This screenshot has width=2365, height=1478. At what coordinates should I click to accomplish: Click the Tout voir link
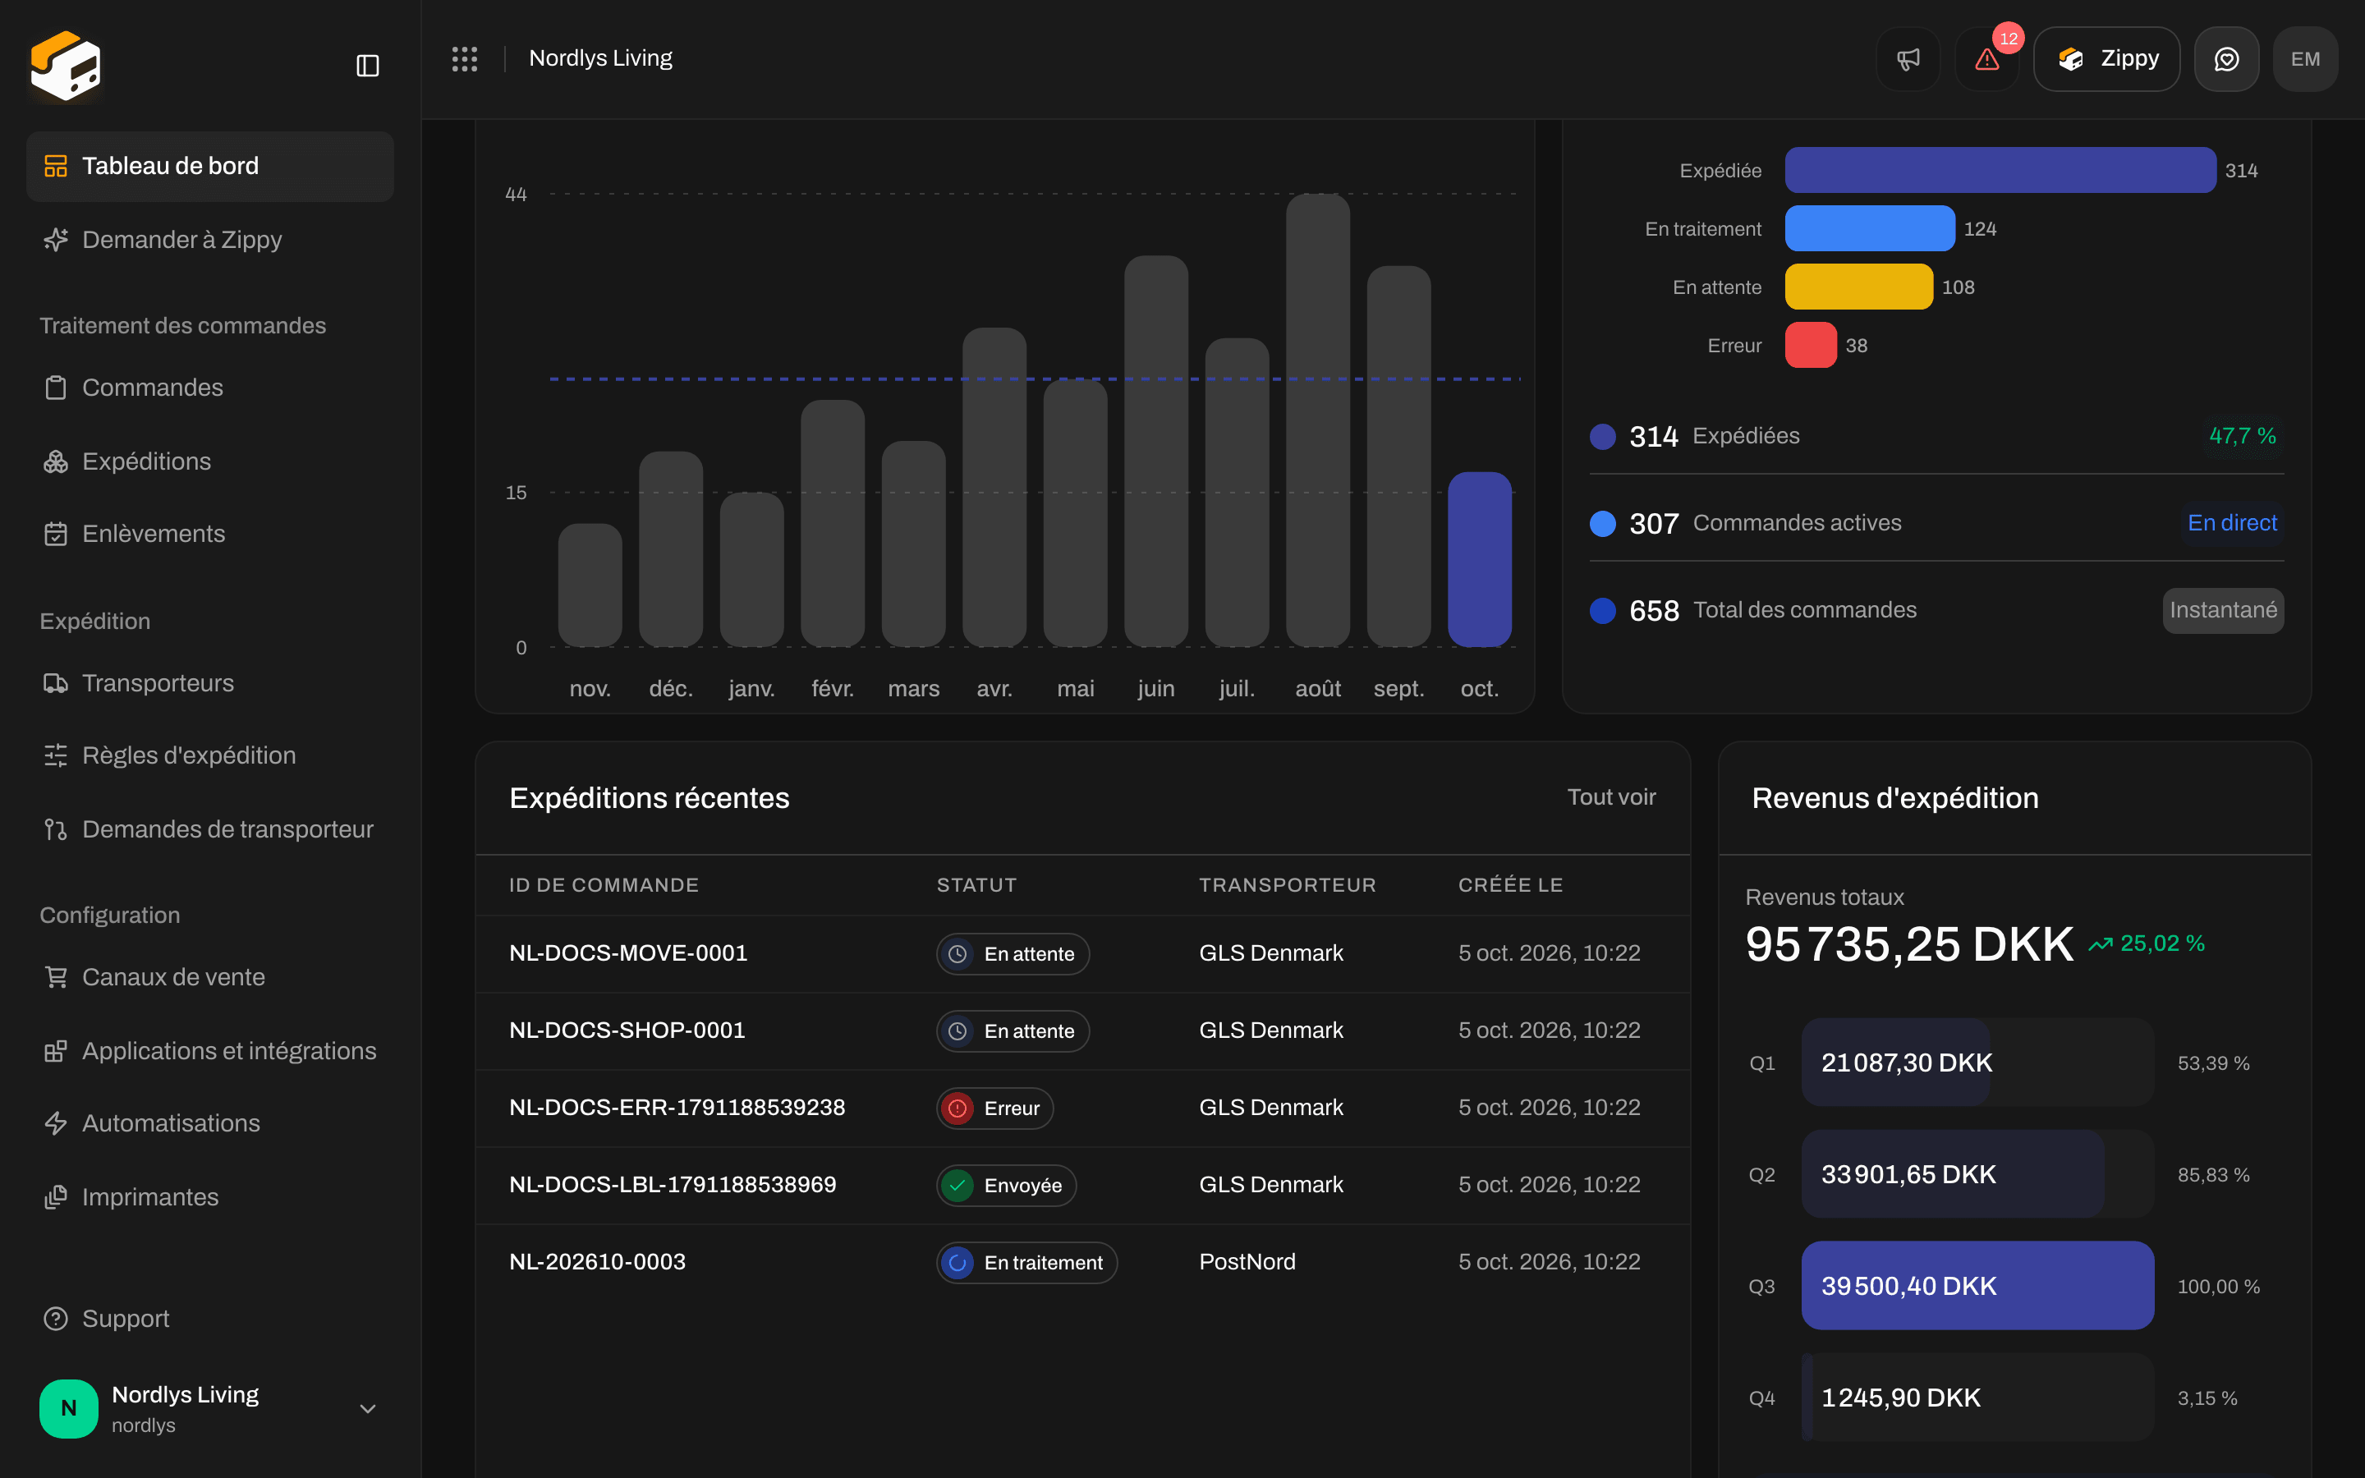click(1610, 797)
